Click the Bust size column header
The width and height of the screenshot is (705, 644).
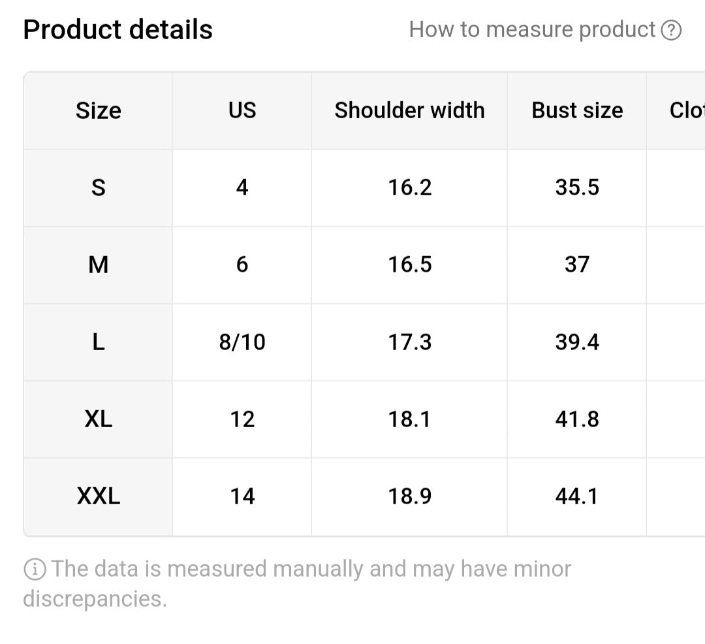[x=577, y=110]
